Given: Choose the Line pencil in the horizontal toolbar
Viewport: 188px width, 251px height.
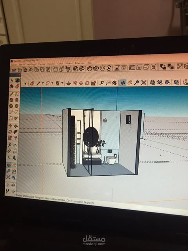Looking at the screenshot, I should tap(38, 83).
